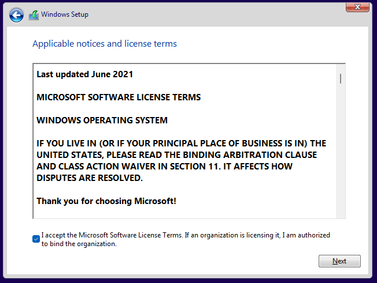Click the "Windows Setup" title text
Image resolution: width=377 pixels, height=283 pixels.
[x=65, y=14]
